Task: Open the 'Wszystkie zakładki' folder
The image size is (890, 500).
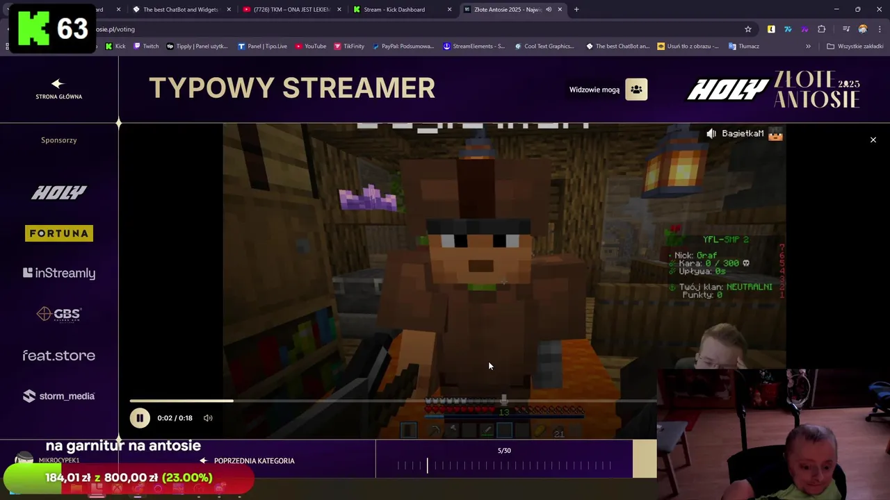Action: [855, 47]
